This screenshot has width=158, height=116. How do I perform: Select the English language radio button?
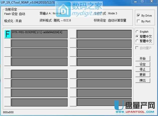[137, 32]
